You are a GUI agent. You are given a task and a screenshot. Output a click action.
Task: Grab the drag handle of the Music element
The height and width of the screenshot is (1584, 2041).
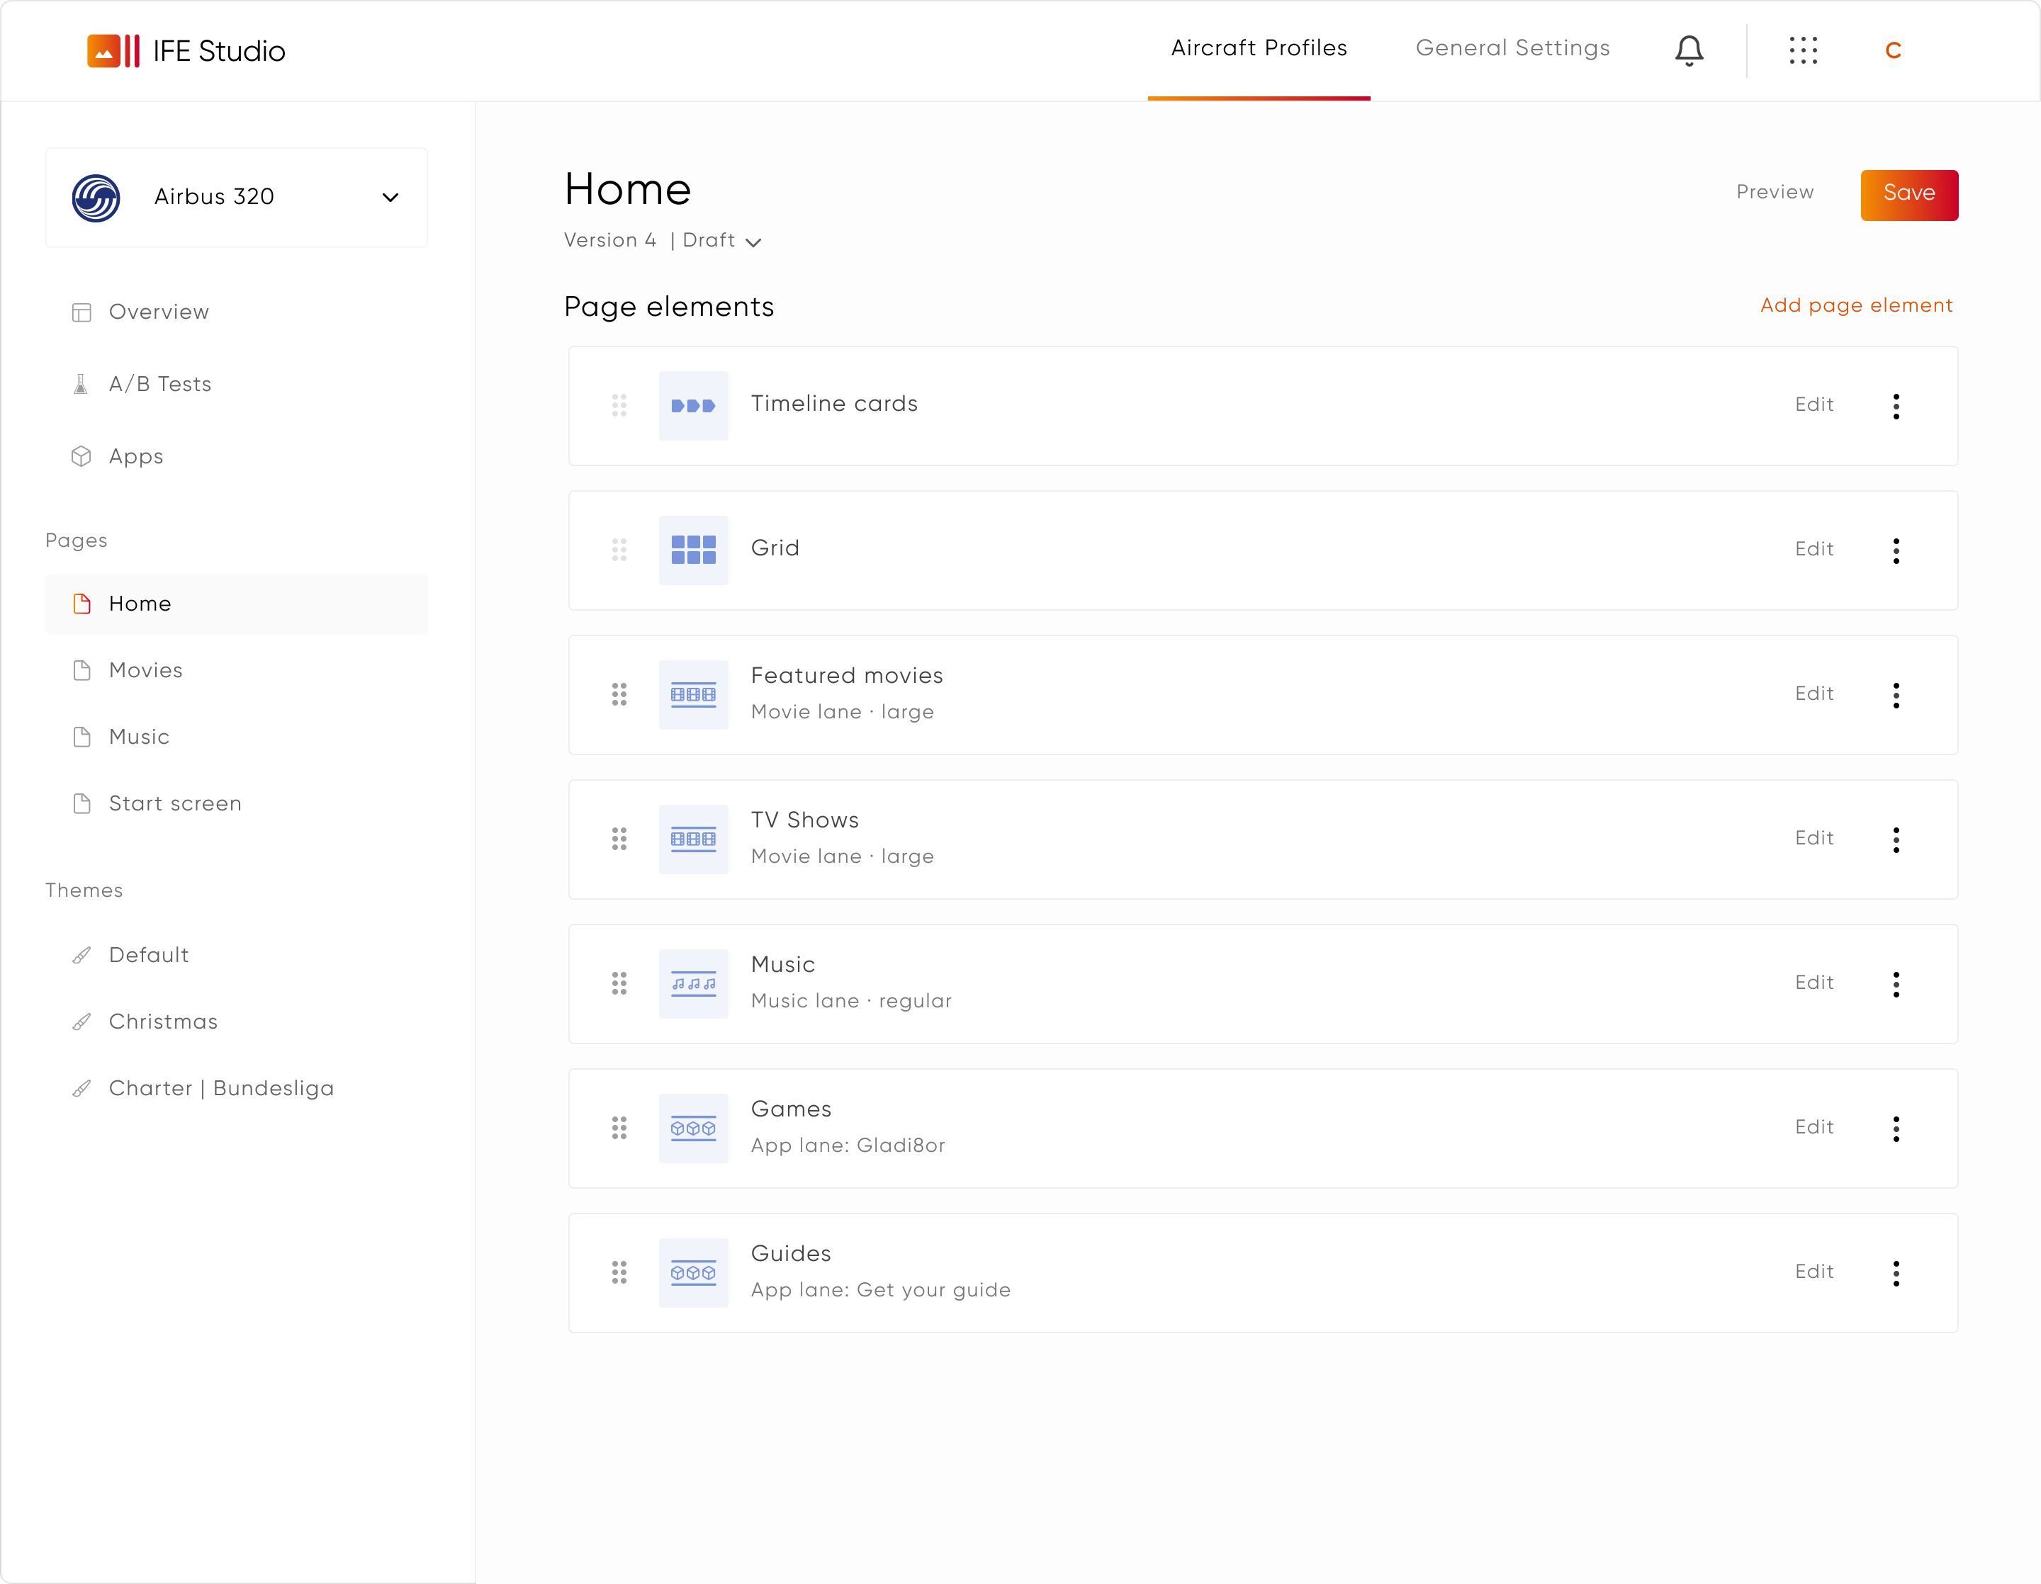tap(619, 983)
